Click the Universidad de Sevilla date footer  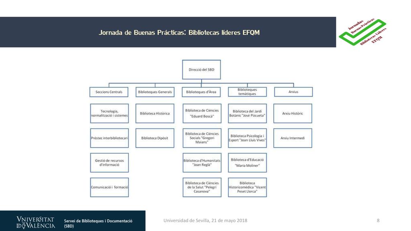(205, 221)
